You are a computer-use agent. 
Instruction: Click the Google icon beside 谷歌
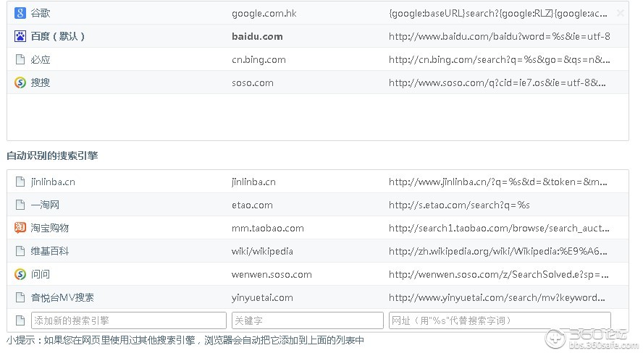click(x=20, y=13)
